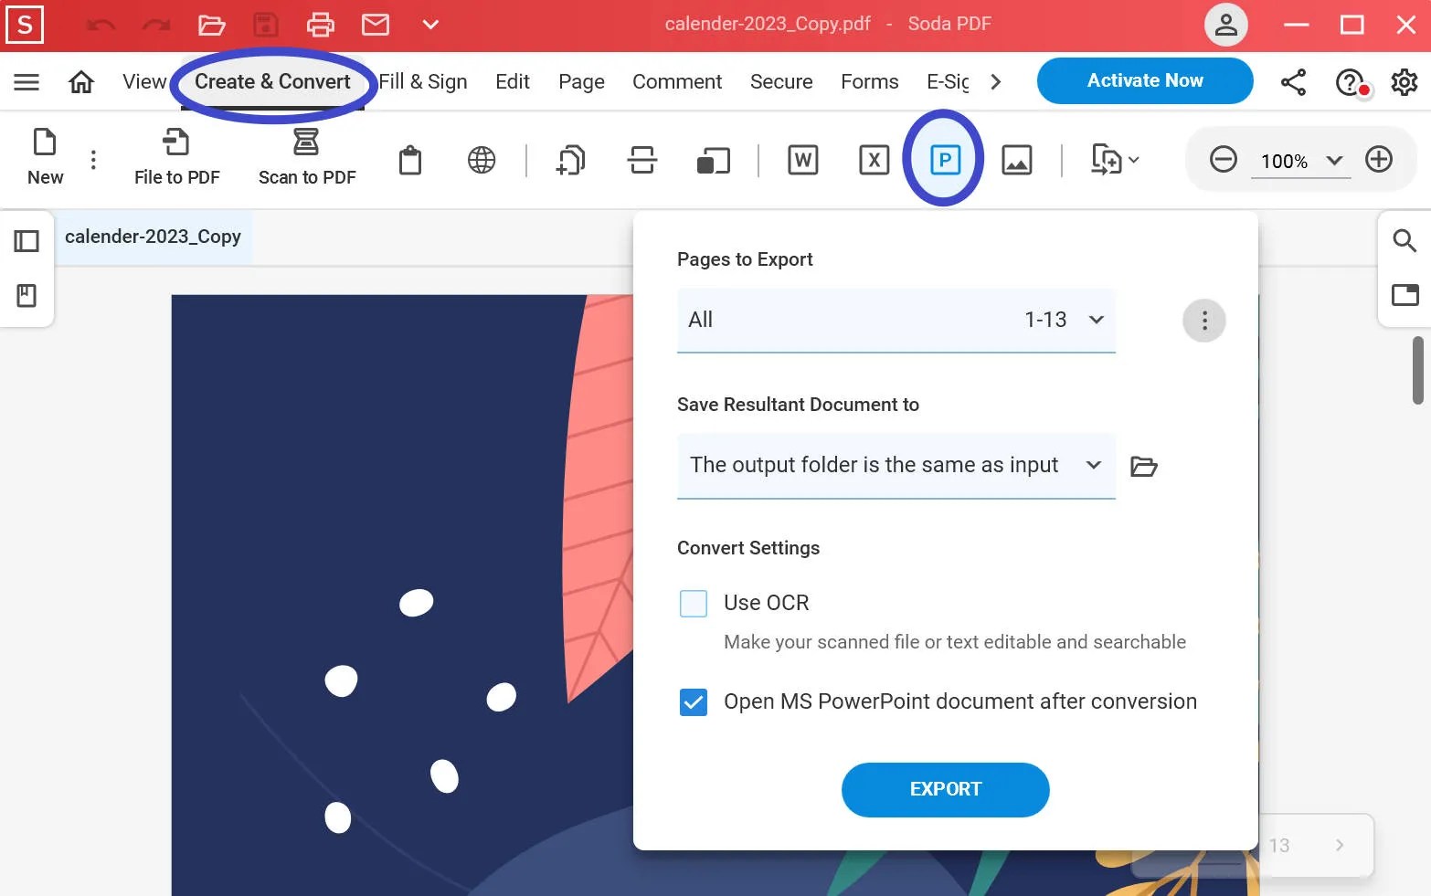The image size is (1431, 896).
Task: Select the PDF to Excel conversion icon
Action: click(874, 160)
